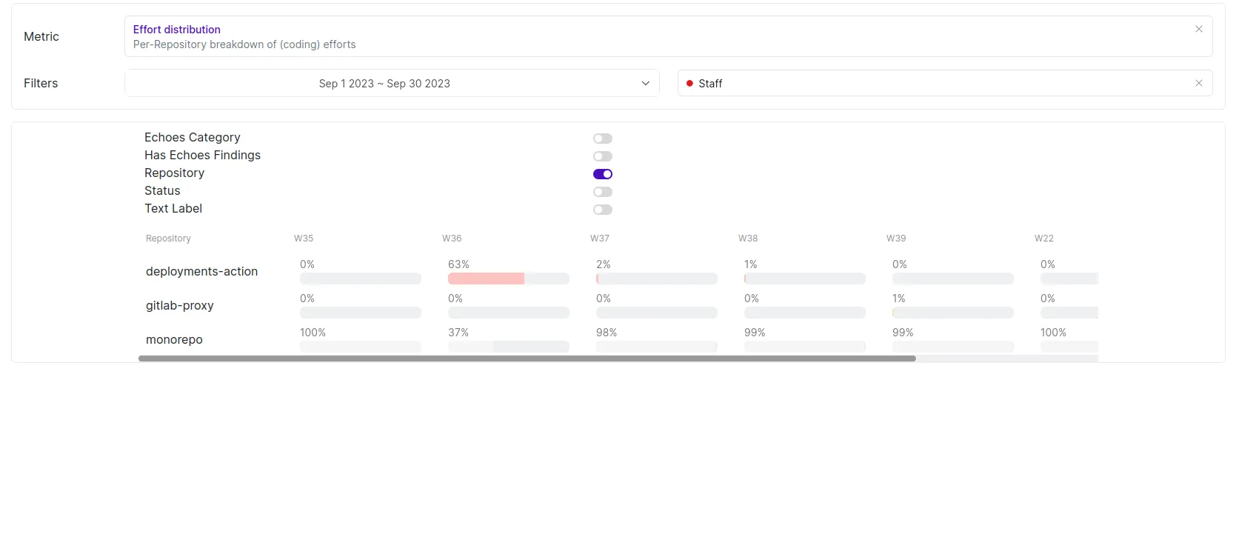Click the W39 week column header
Image resolution: width=1236 pixels, height=540 pixels.
point(896,239)
